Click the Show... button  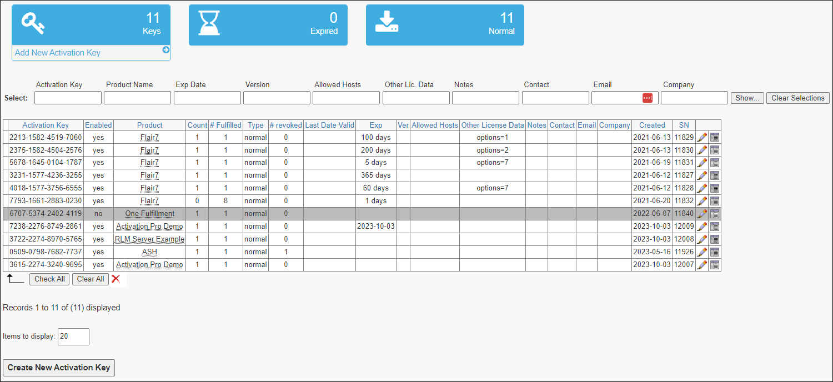point(747,98)
